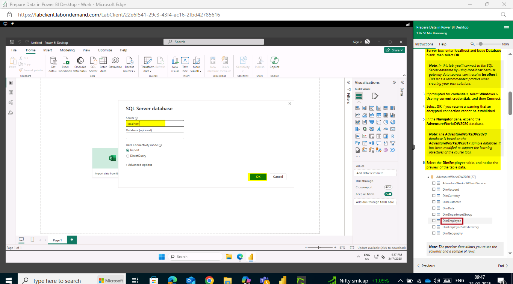Click the Save icon in title bar
The image size is (513, 284).
[x=12, y=42]
